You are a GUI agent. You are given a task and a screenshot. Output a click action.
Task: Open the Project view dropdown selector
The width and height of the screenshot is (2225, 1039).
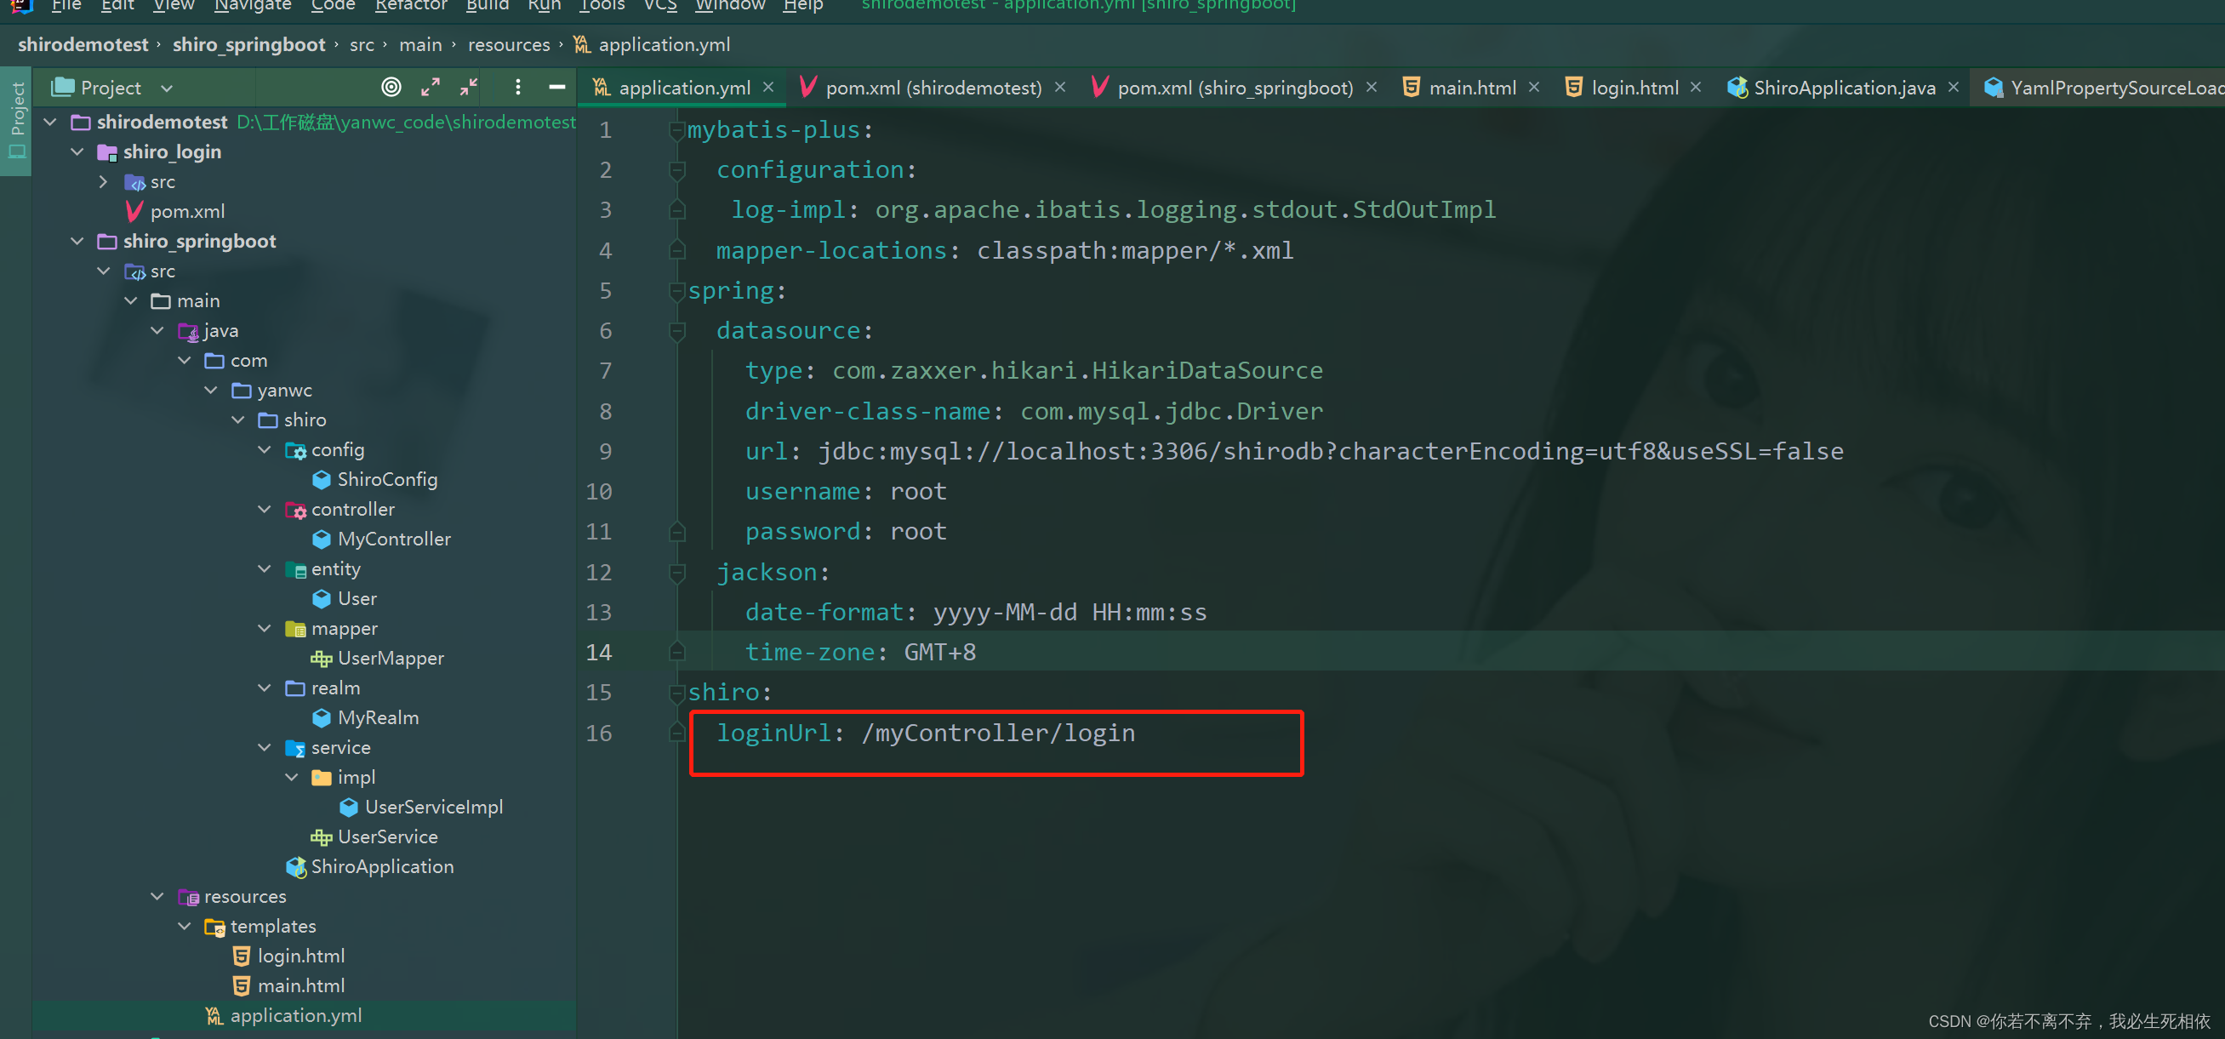point(167,88)
